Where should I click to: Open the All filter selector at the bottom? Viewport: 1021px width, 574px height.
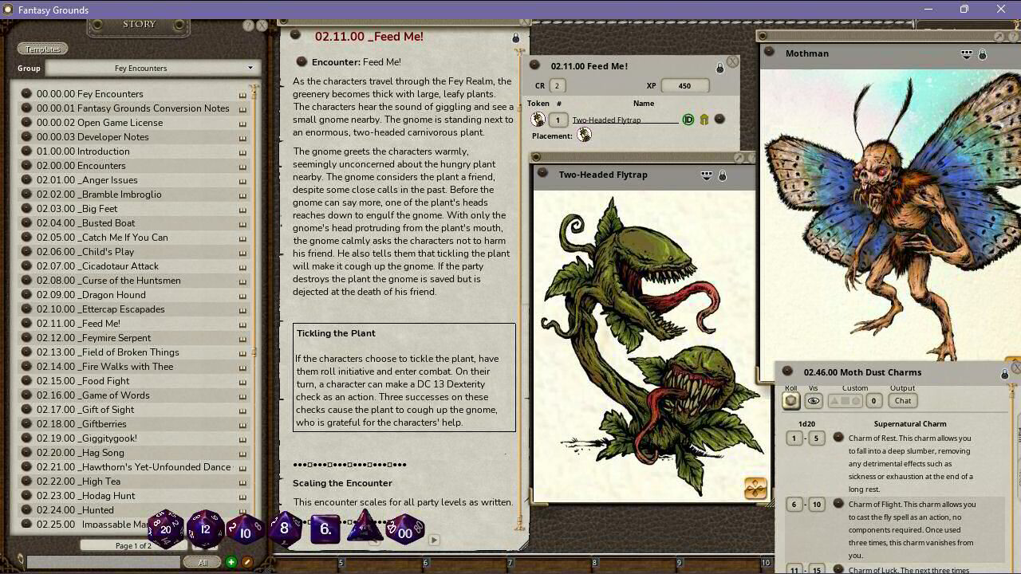(203, 561)
